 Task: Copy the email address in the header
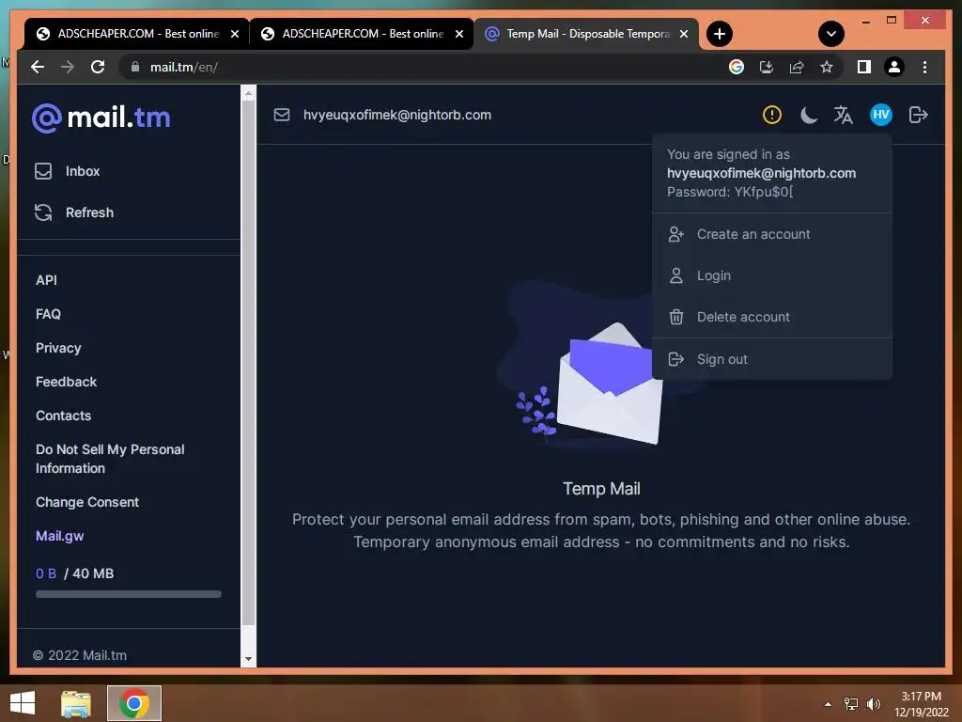click(397, 115)
